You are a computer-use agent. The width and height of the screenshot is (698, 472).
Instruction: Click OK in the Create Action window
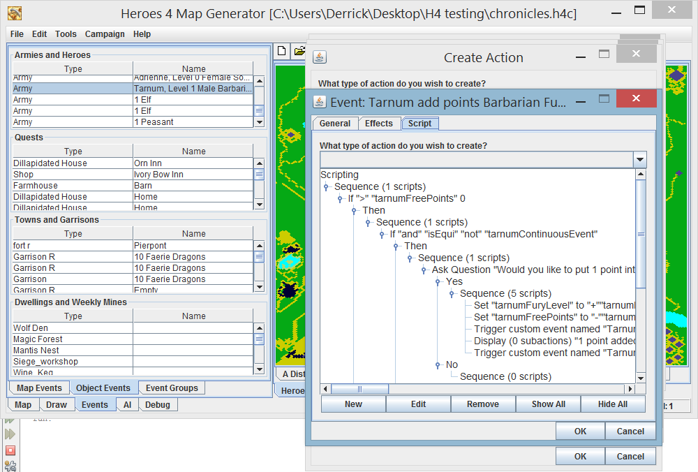tap(581, 457)
